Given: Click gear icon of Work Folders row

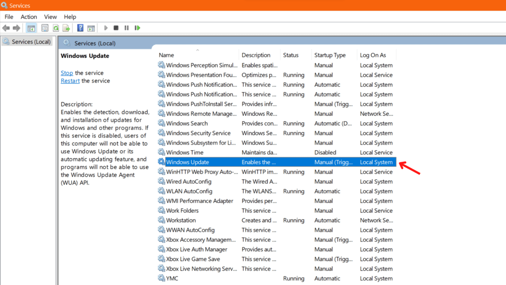Looking at the screenshot, I should 161,210.
